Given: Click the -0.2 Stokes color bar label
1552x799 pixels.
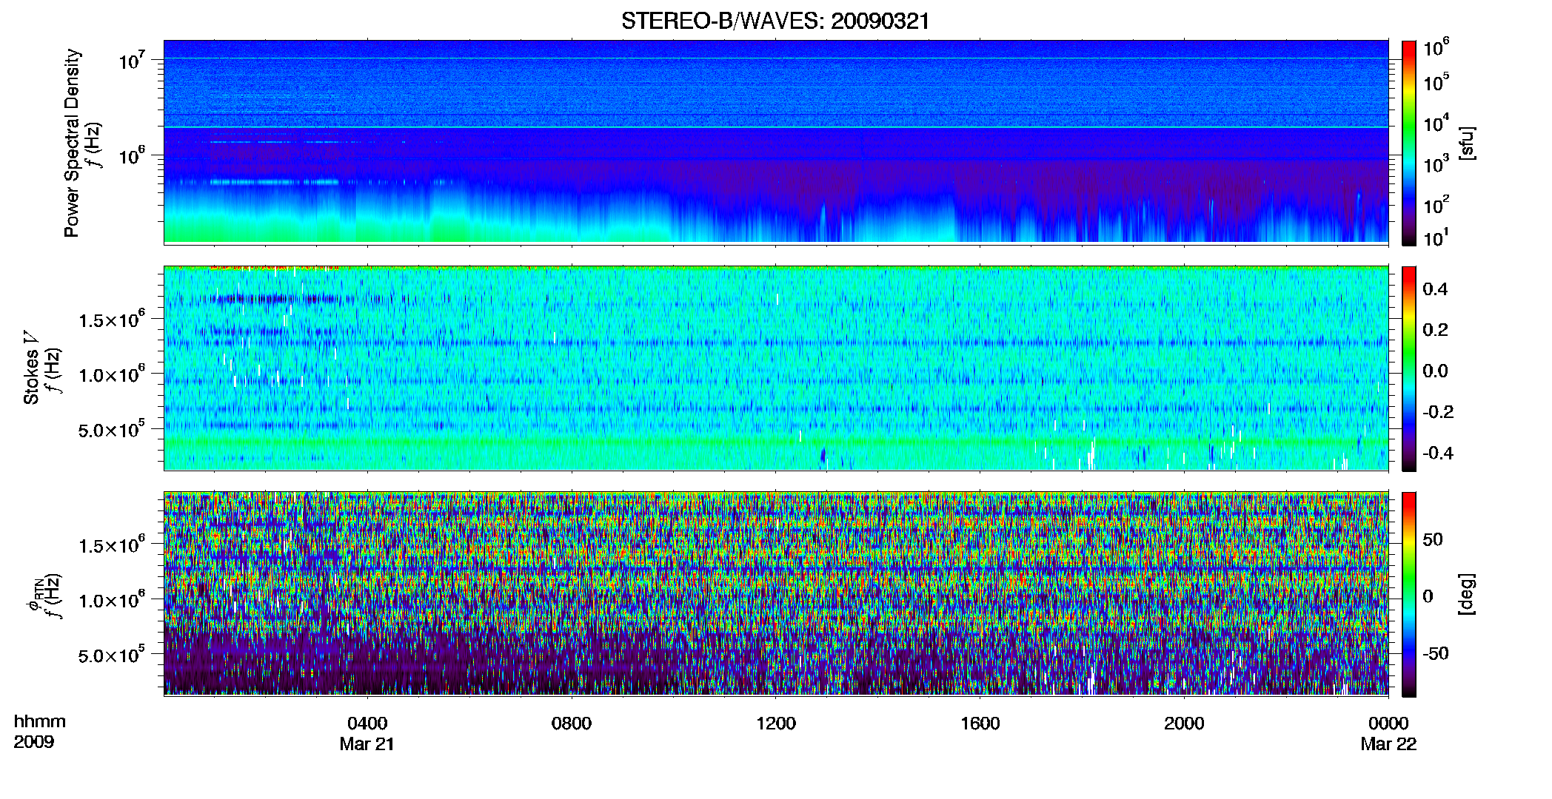Looking at the screenshot, I should coord(1438,412).
